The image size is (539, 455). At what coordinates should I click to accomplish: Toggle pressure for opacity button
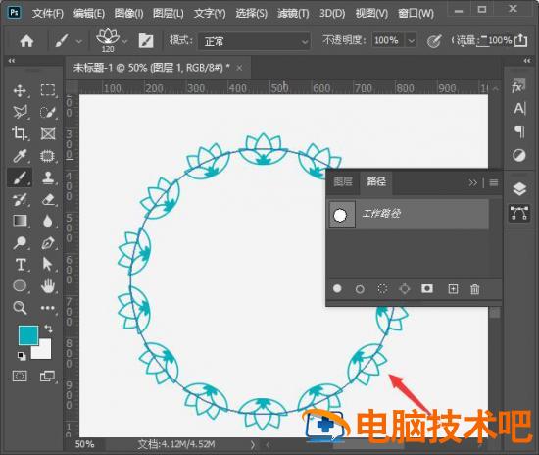pos(433,41)
